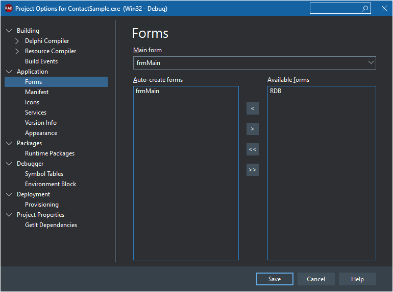Move selected form to available with >
Screen dimensions: 393x292
coord(253,129)
